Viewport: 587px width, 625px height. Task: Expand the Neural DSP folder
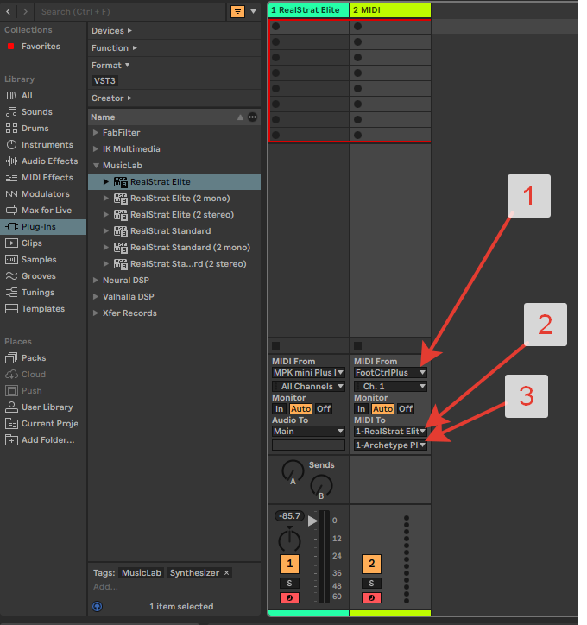pos(96,281)
